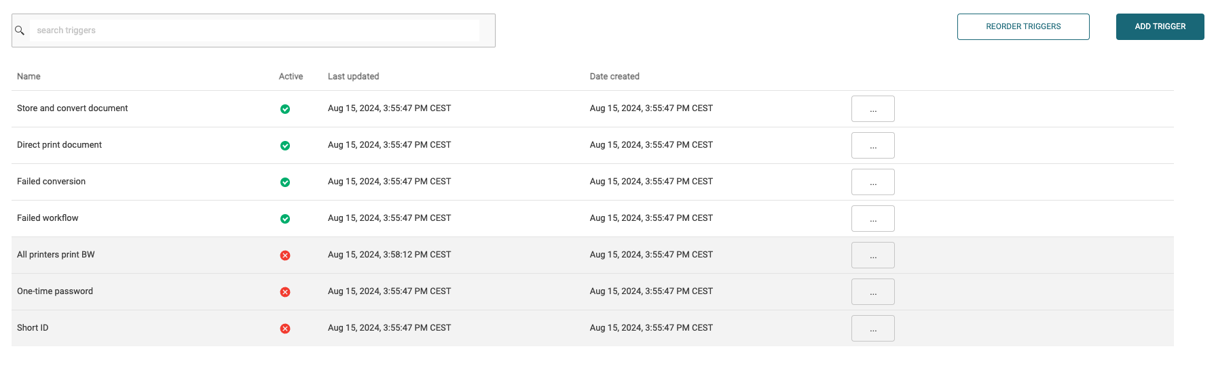
Task: Expand the actions menu for One-time password
Action: coord(872,292)
